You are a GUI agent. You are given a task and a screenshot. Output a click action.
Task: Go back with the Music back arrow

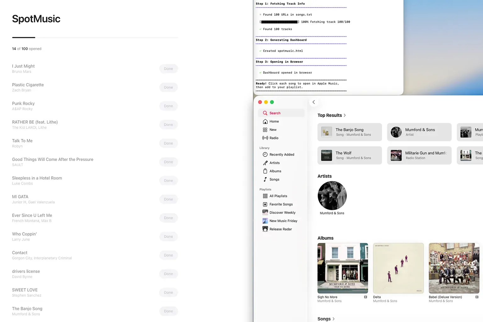click(x=314, y=102)
